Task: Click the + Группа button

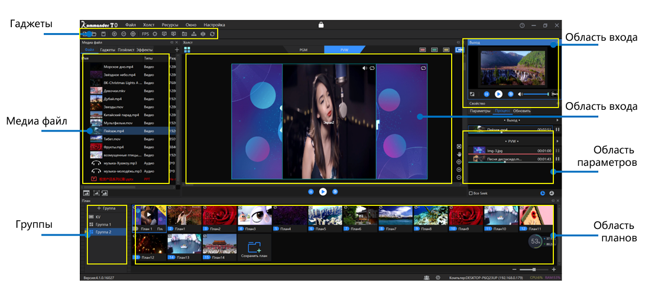Action: coord(106,208)
